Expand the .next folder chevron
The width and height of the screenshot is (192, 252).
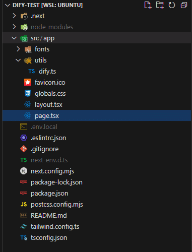click(15, 16)
